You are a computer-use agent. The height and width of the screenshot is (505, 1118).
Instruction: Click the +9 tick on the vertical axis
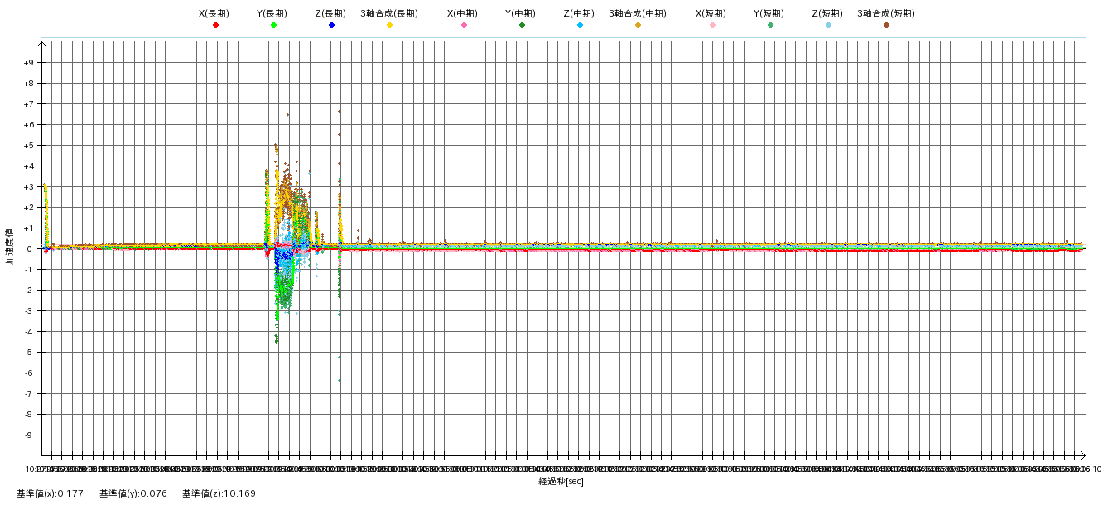point(28,63)
